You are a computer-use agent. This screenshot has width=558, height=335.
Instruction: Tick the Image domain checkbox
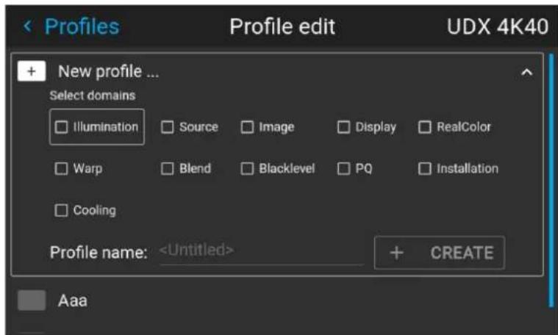pos(247,127)
